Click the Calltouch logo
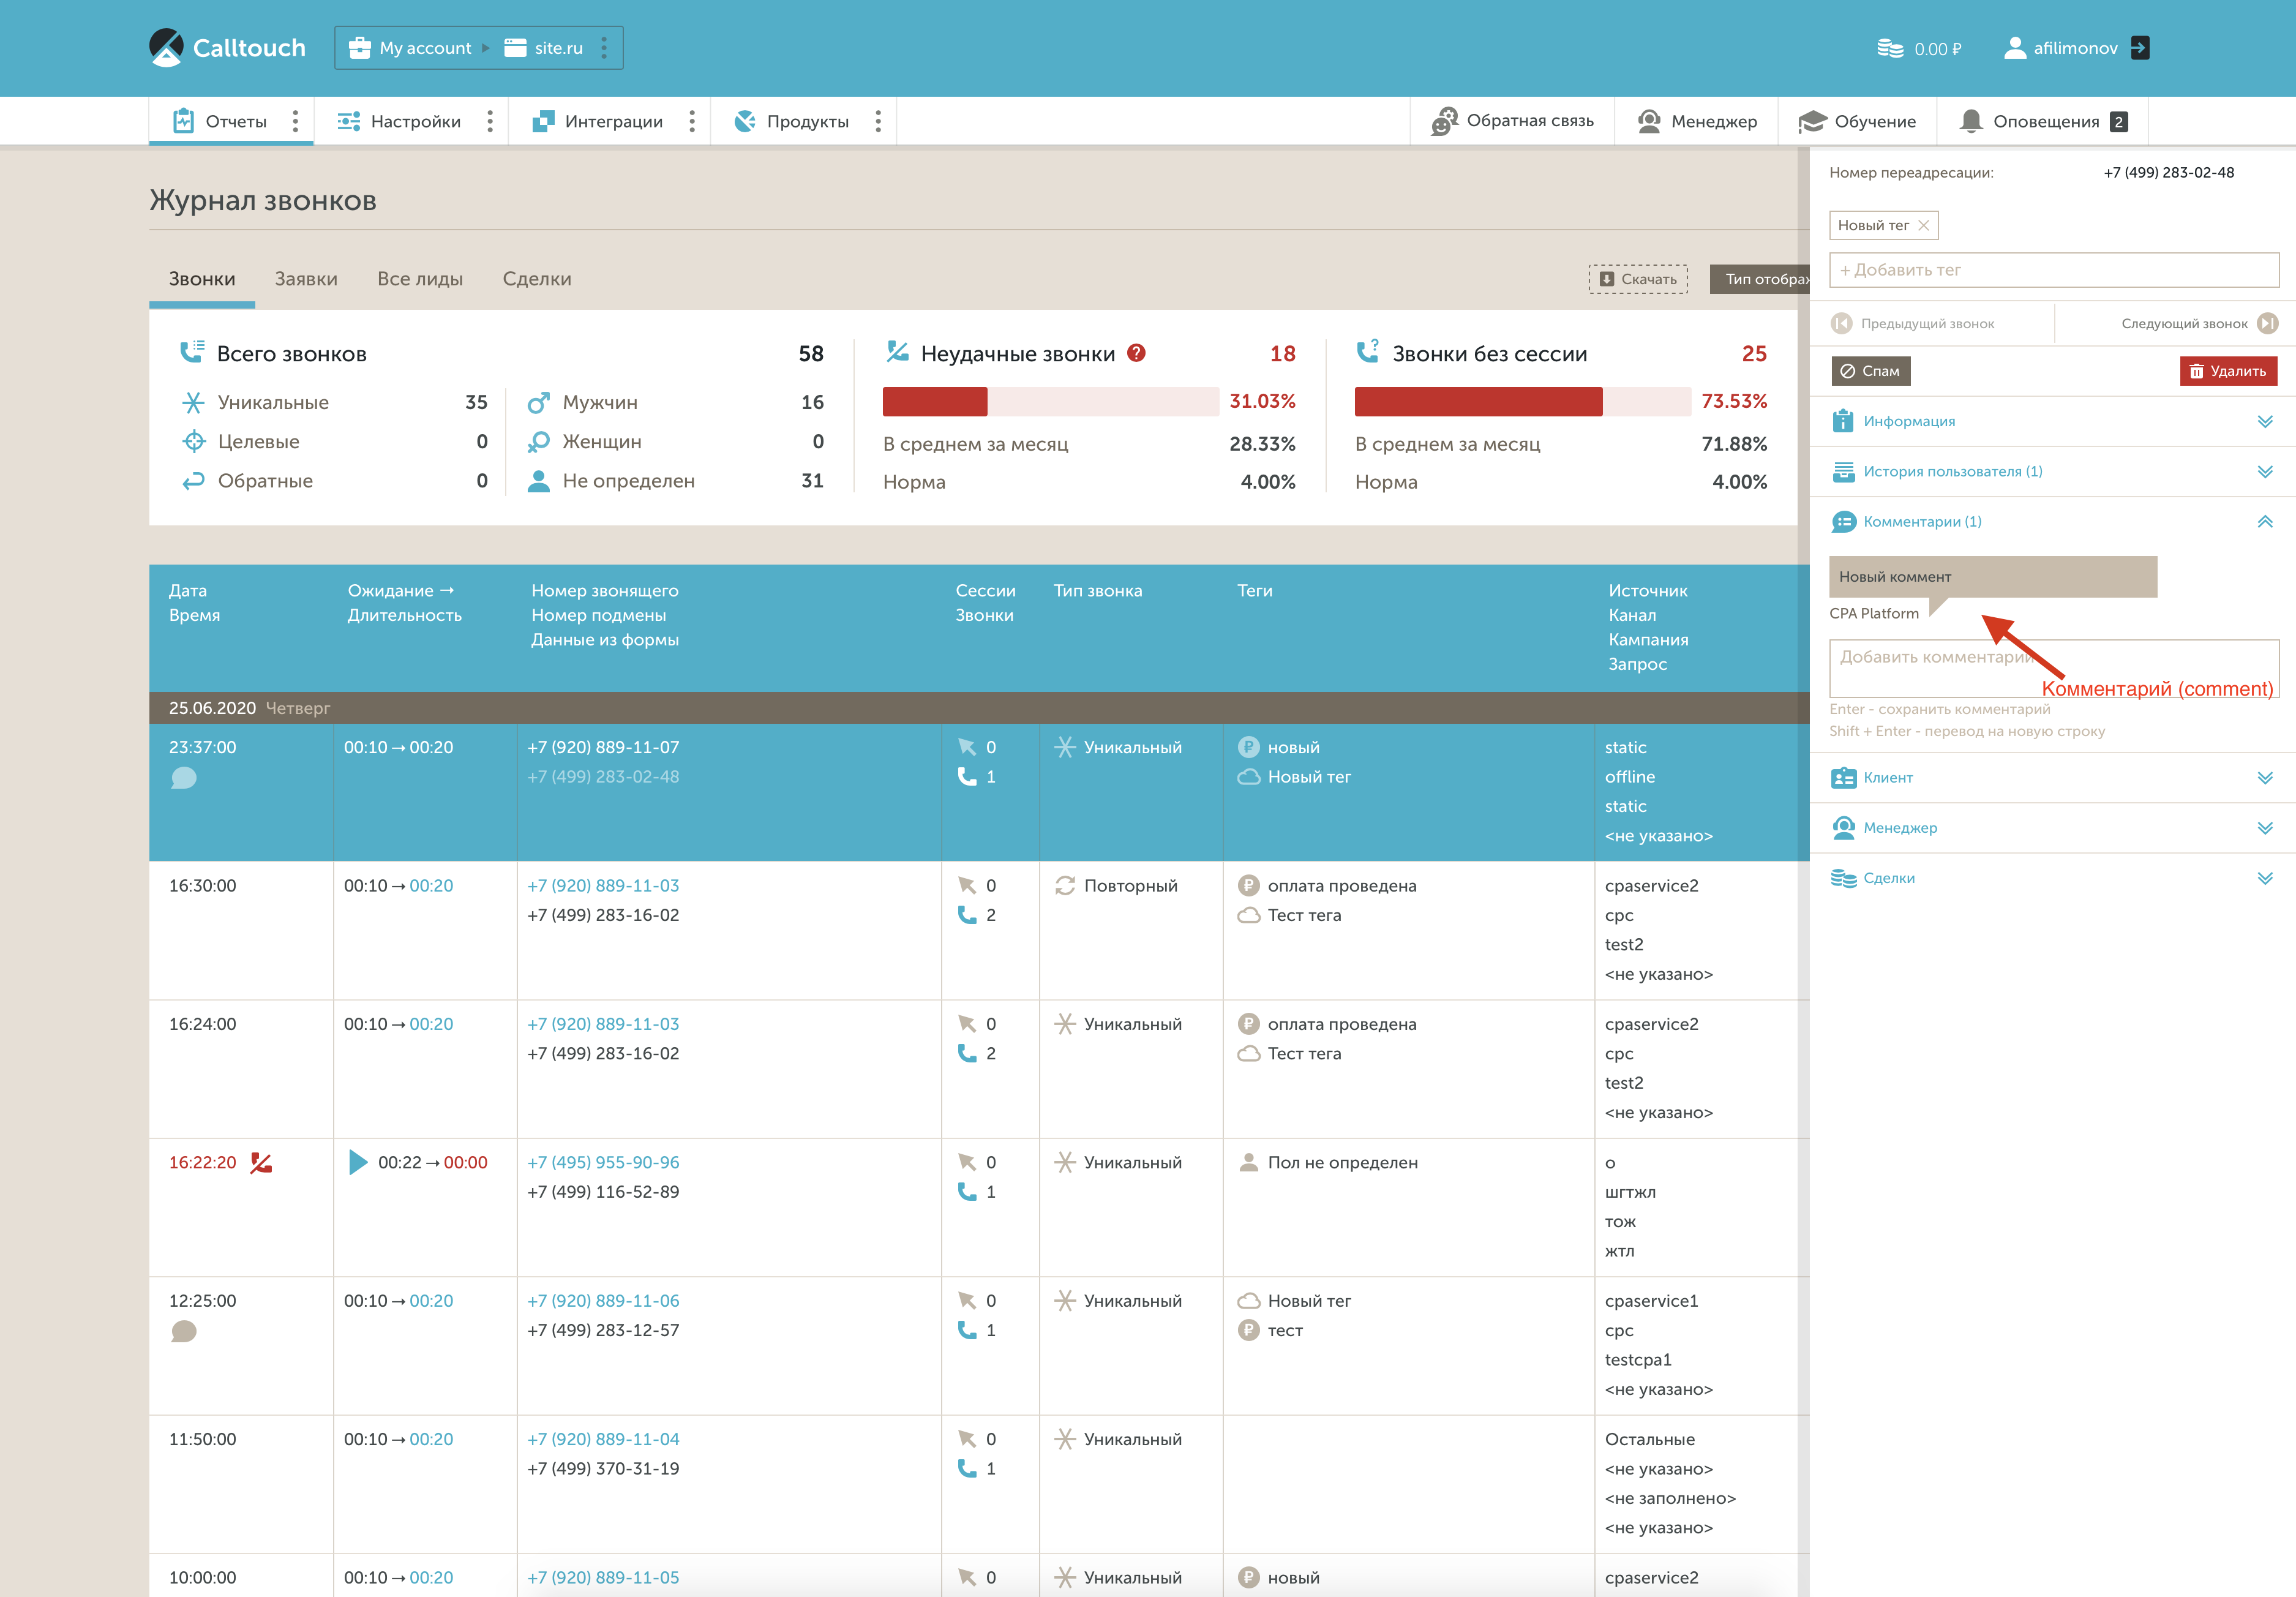Screen dimensions: 2296x1597 (x=227, y=47)
